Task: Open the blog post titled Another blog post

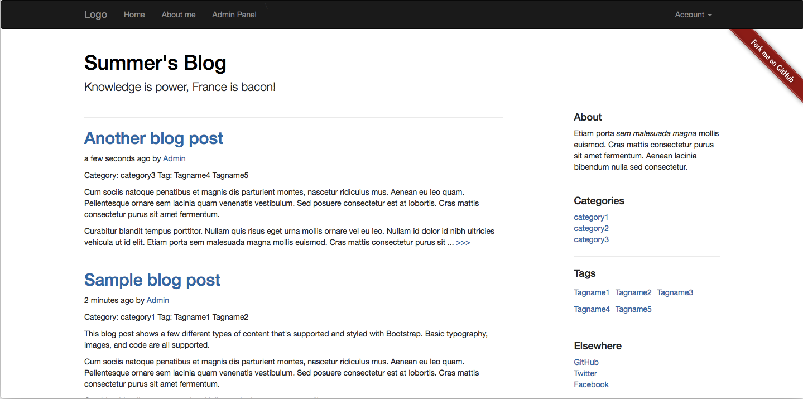Action: tap(153, 138)
